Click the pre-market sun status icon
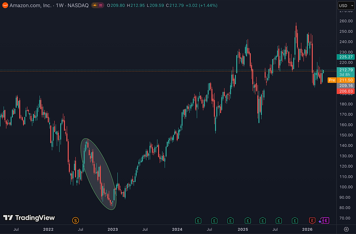Image resolution: width=356 pixels, height=234 pixels. tap(95, 5)
